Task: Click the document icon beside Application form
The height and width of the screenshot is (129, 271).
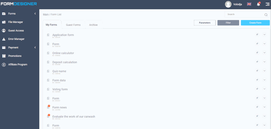Action: pyautogui.click(x=48, y=35)
